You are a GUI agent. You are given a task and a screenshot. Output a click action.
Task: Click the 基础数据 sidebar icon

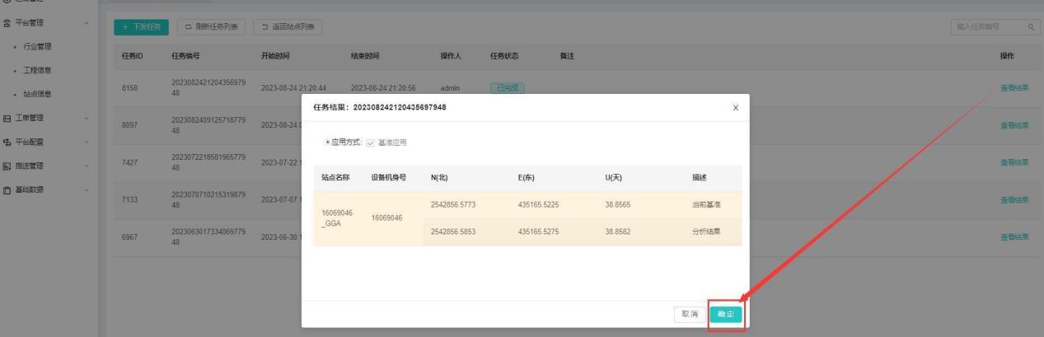point(7,190)
